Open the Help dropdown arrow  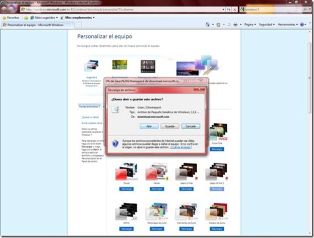coord(305,24)
